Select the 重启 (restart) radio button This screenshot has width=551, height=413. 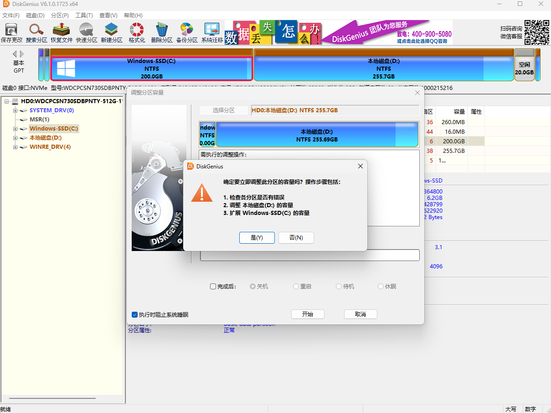(296, 287)
